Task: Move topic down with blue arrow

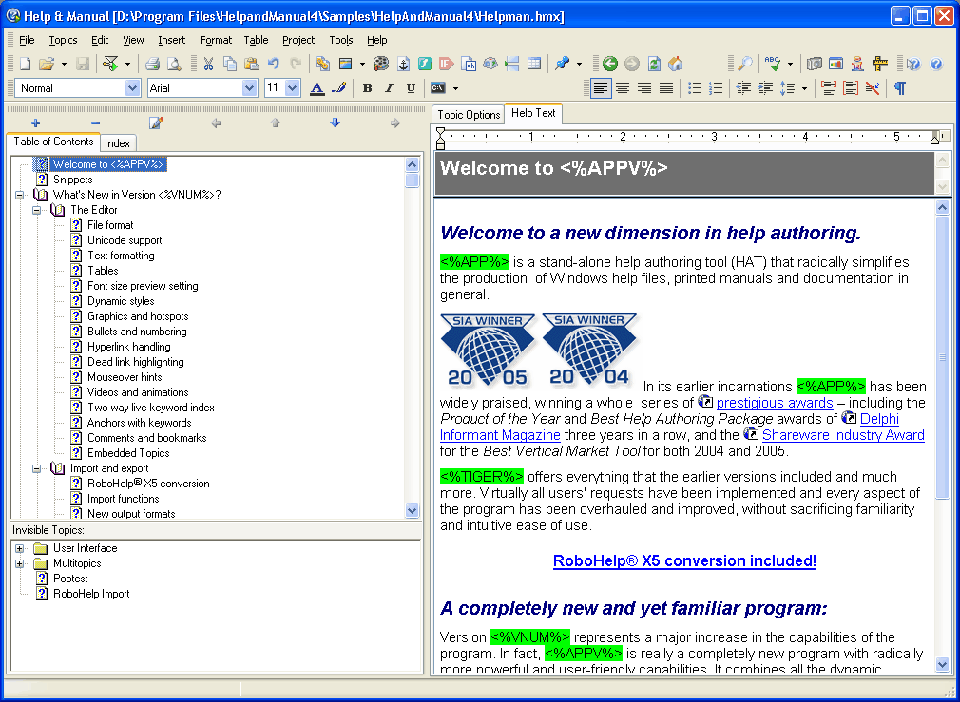Action: tap(335, 123)
